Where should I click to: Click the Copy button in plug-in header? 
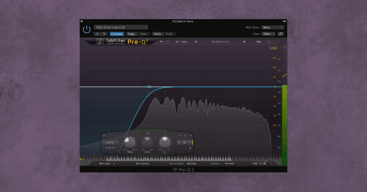click(131, 34)
